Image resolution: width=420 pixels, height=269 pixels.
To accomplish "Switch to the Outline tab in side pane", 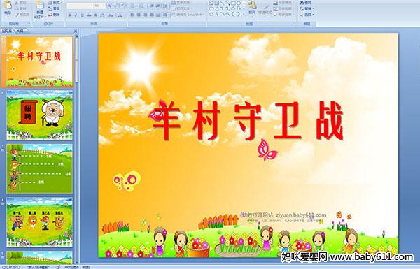I will coord(20,31).
